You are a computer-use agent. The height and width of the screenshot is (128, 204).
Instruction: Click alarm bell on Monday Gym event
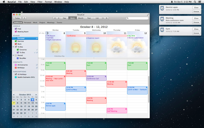64,63
